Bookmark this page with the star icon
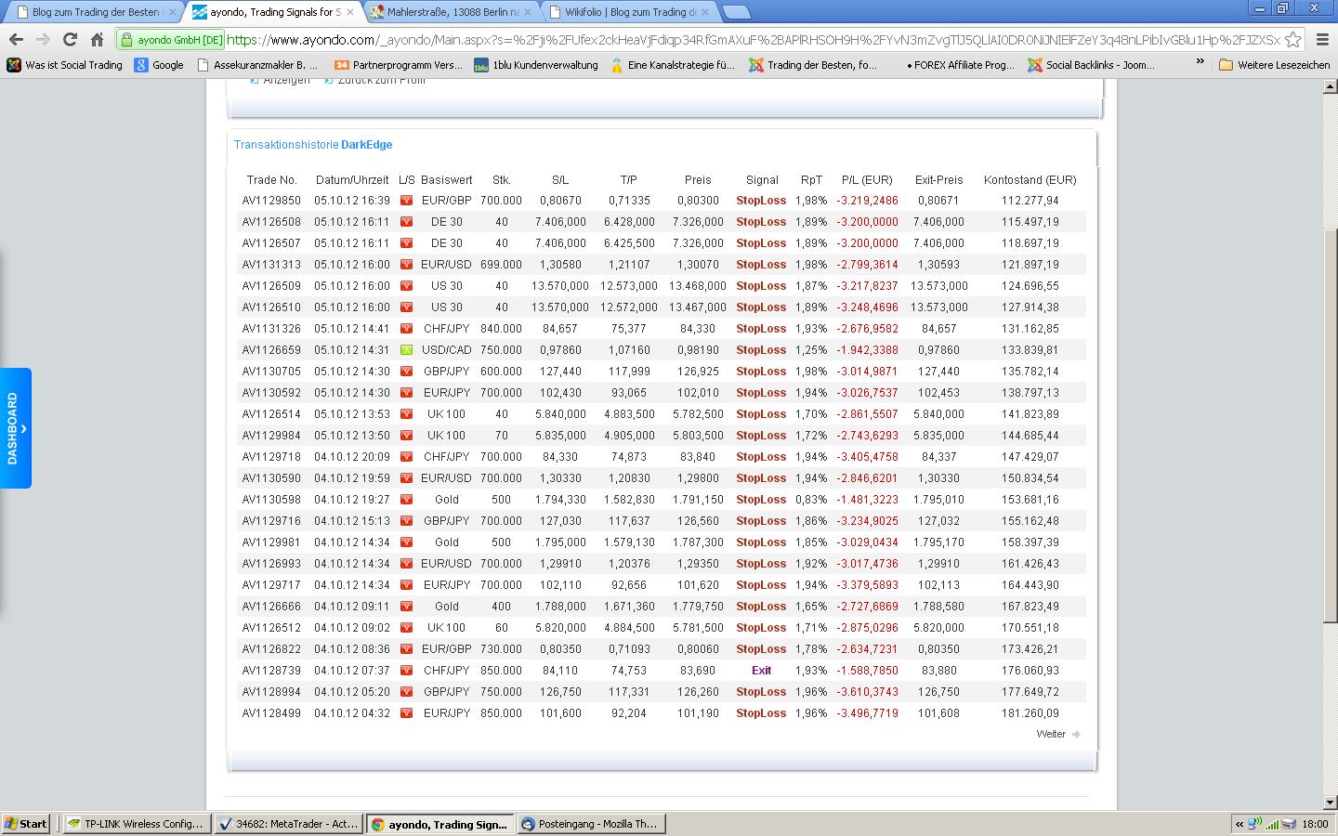The width and height of the screenshot is (1338, 836). click(1292, 40)
